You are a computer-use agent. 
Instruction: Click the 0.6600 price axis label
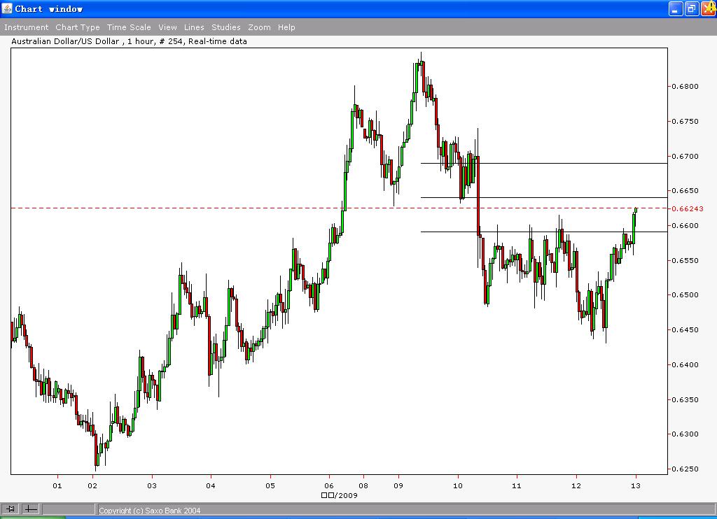pyautogui.click(x=685, y=226)
